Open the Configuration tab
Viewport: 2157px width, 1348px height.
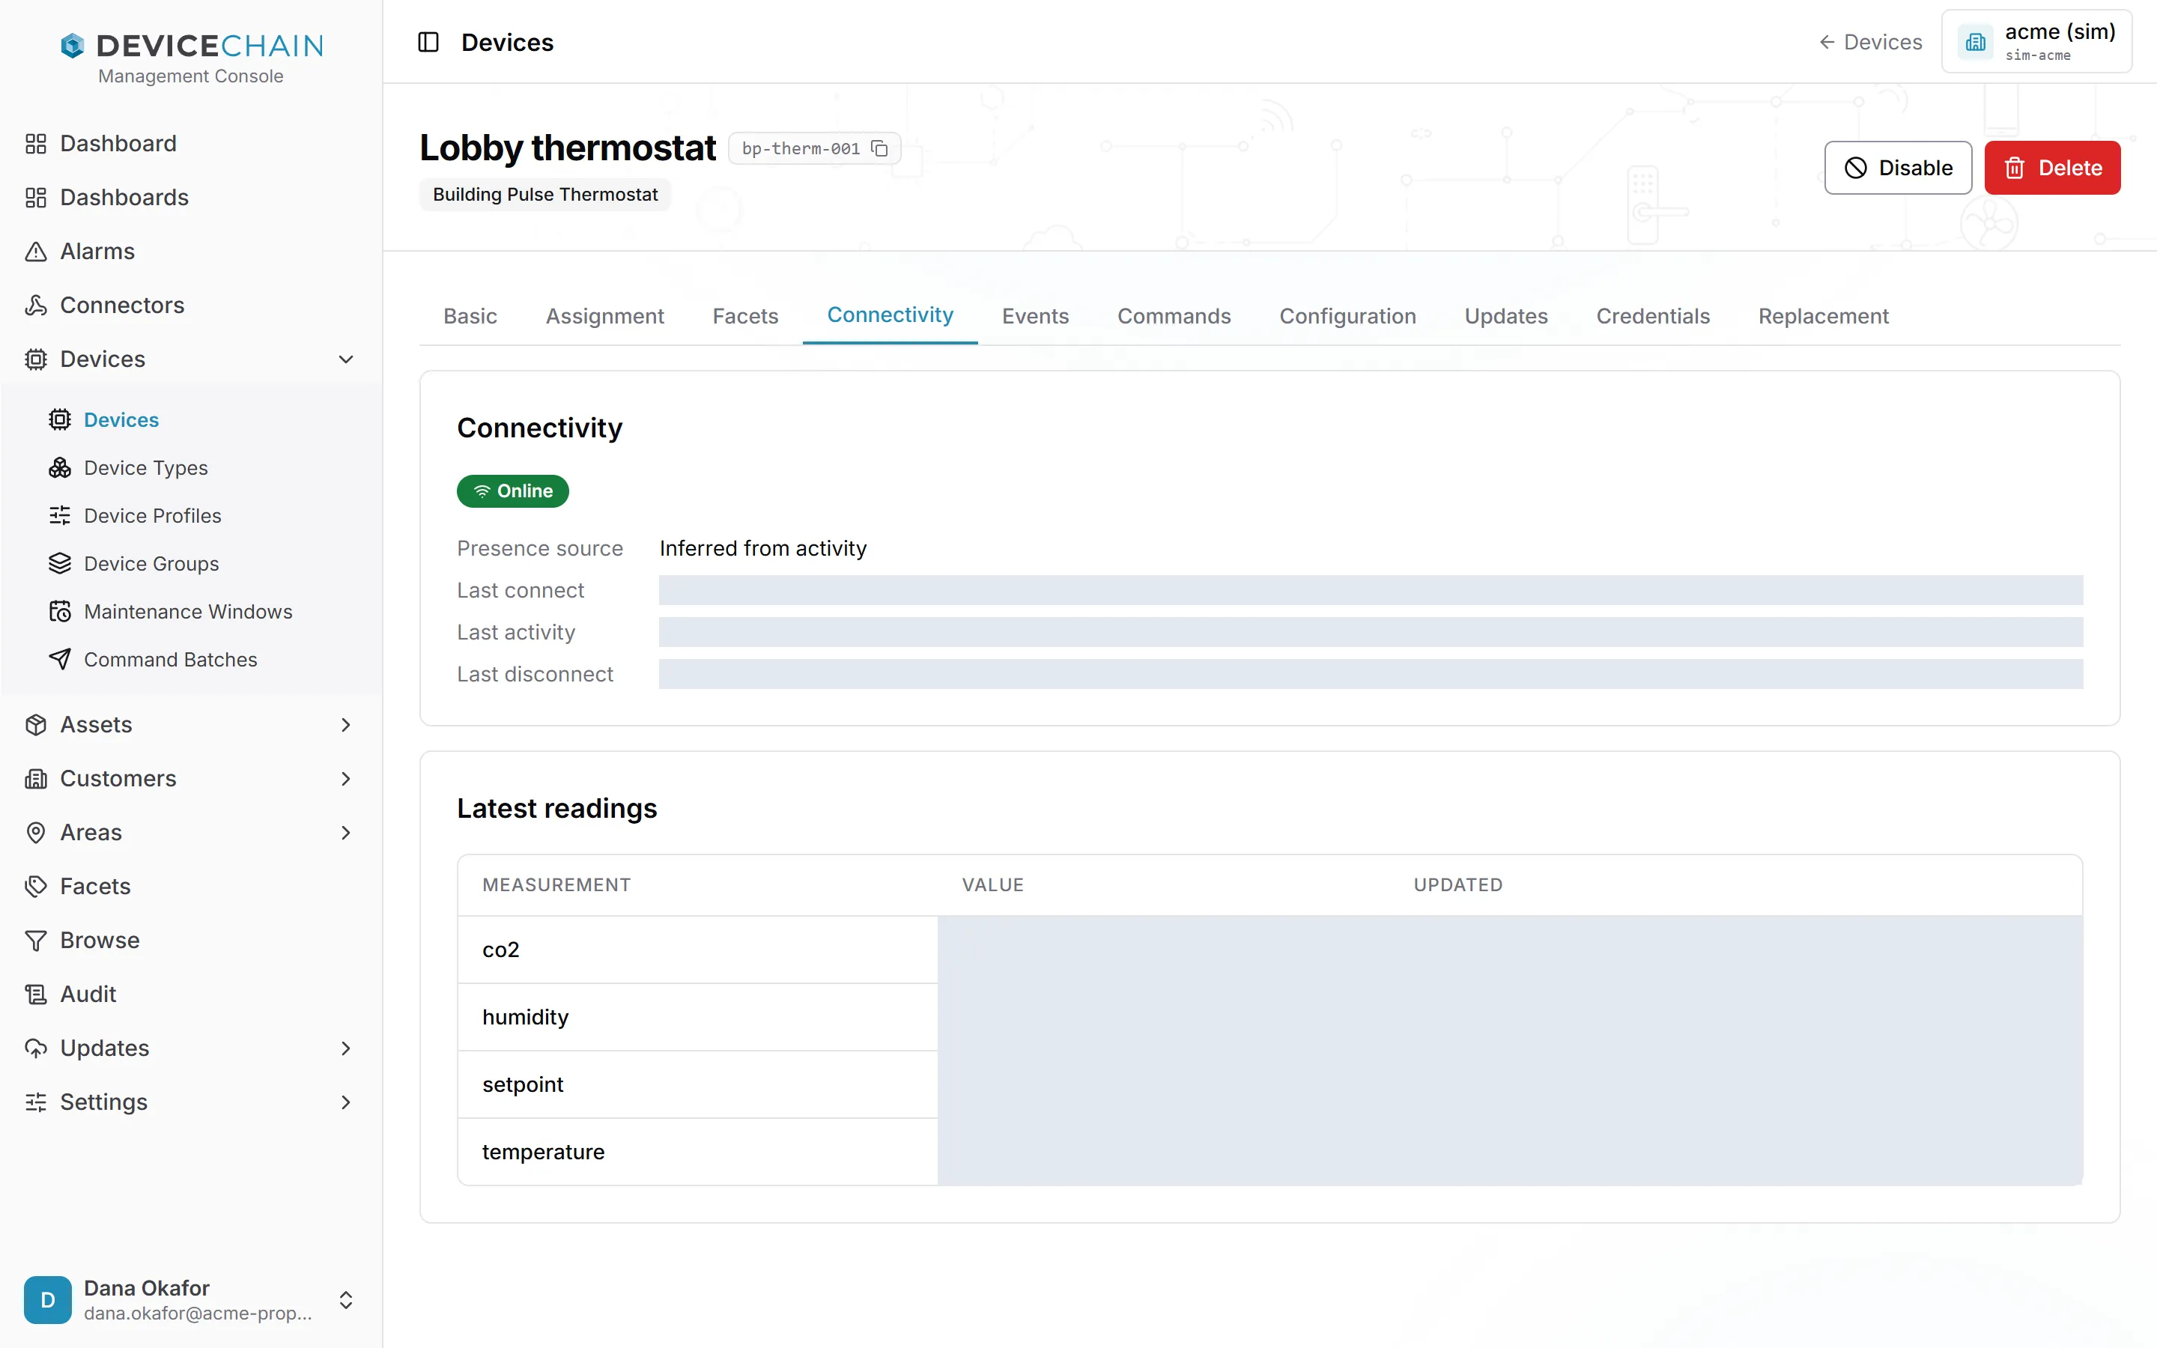click(1347, 317)
